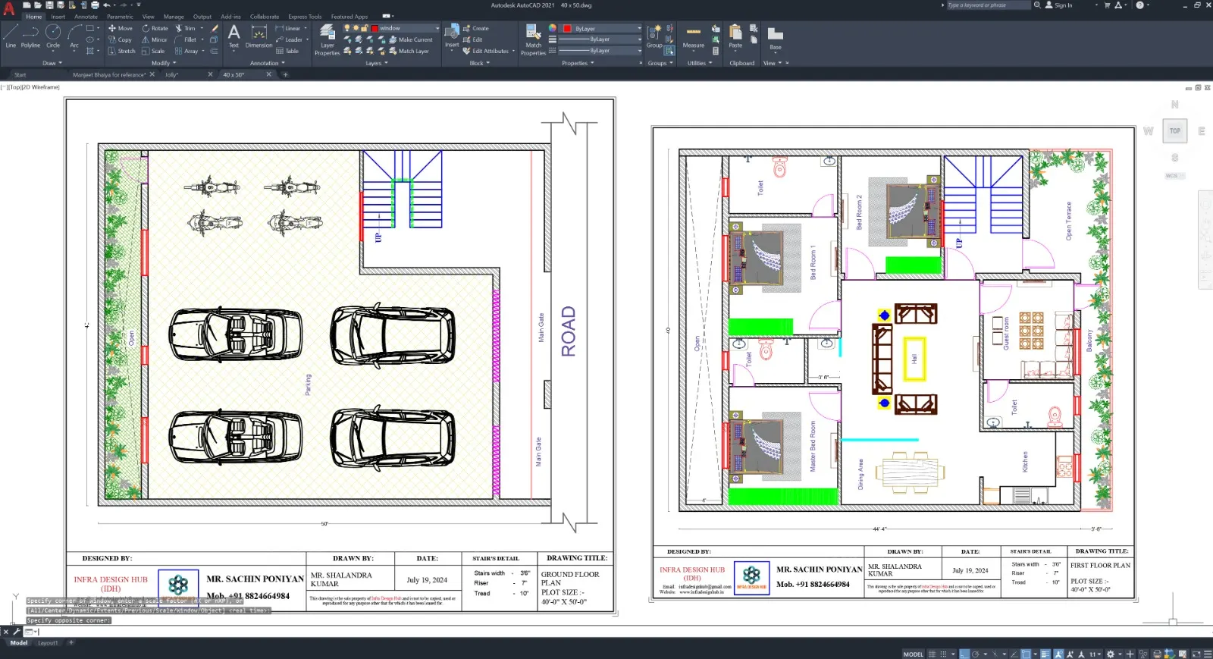The image size is (1213, 659).
Task: Open the Parametric ribbon tab
Action: point(120,16)
